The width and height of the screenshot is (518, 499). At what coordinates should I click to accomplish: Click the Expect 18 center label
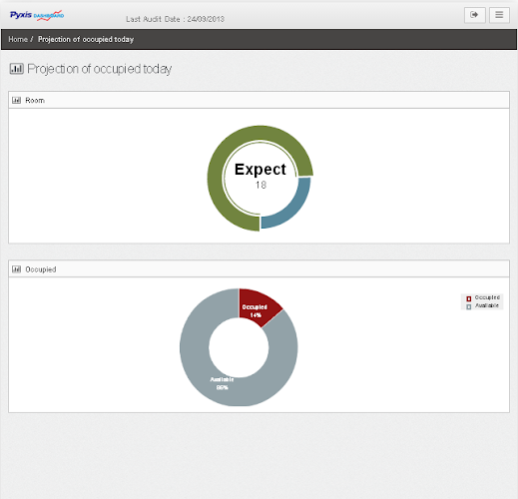[260, 176]
